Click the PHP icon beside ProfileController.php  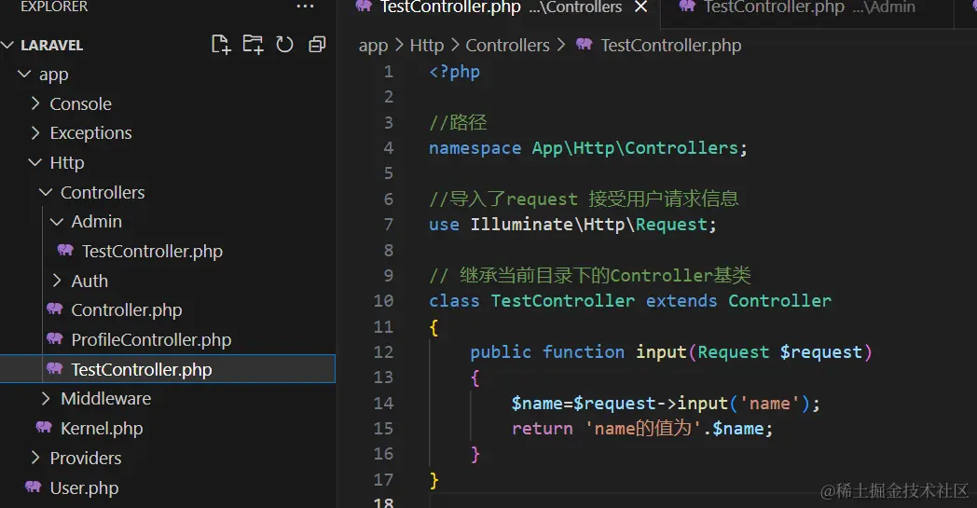pos(55,338)
